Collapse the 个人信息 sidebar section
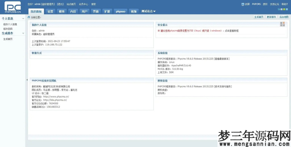The height and width of the screenshot is (147, 291). pos(23,19)
